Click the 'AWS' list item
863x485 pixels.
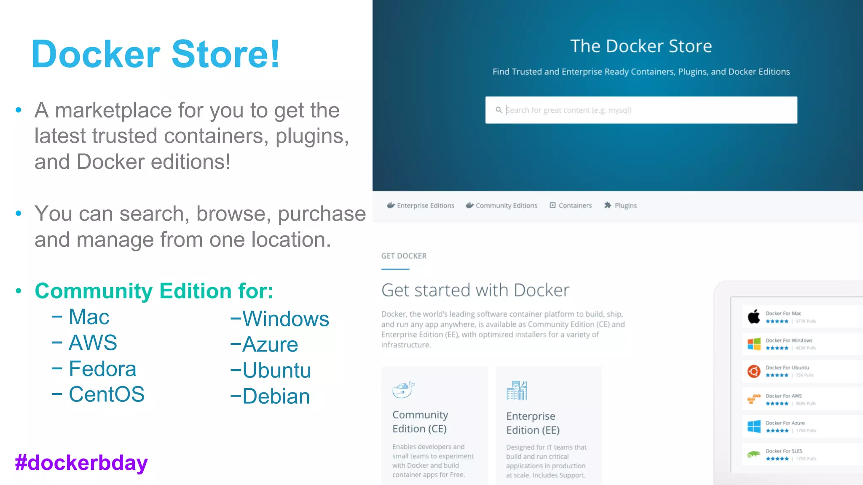click(93, 343)
